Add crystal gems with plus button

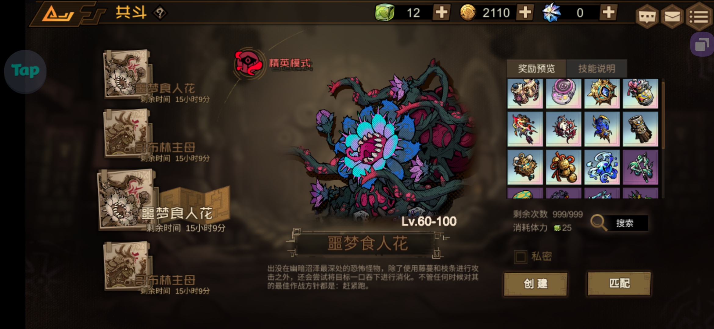click(608, 13)
